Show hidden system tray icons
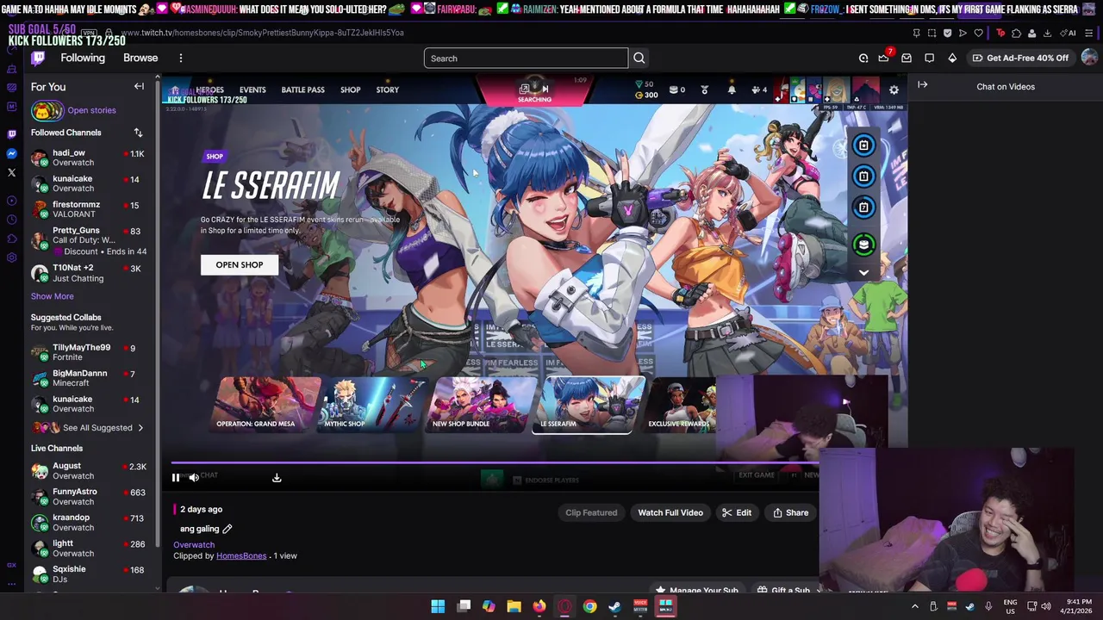Screen dimensions: 1103x620 [x=913, y=606]
